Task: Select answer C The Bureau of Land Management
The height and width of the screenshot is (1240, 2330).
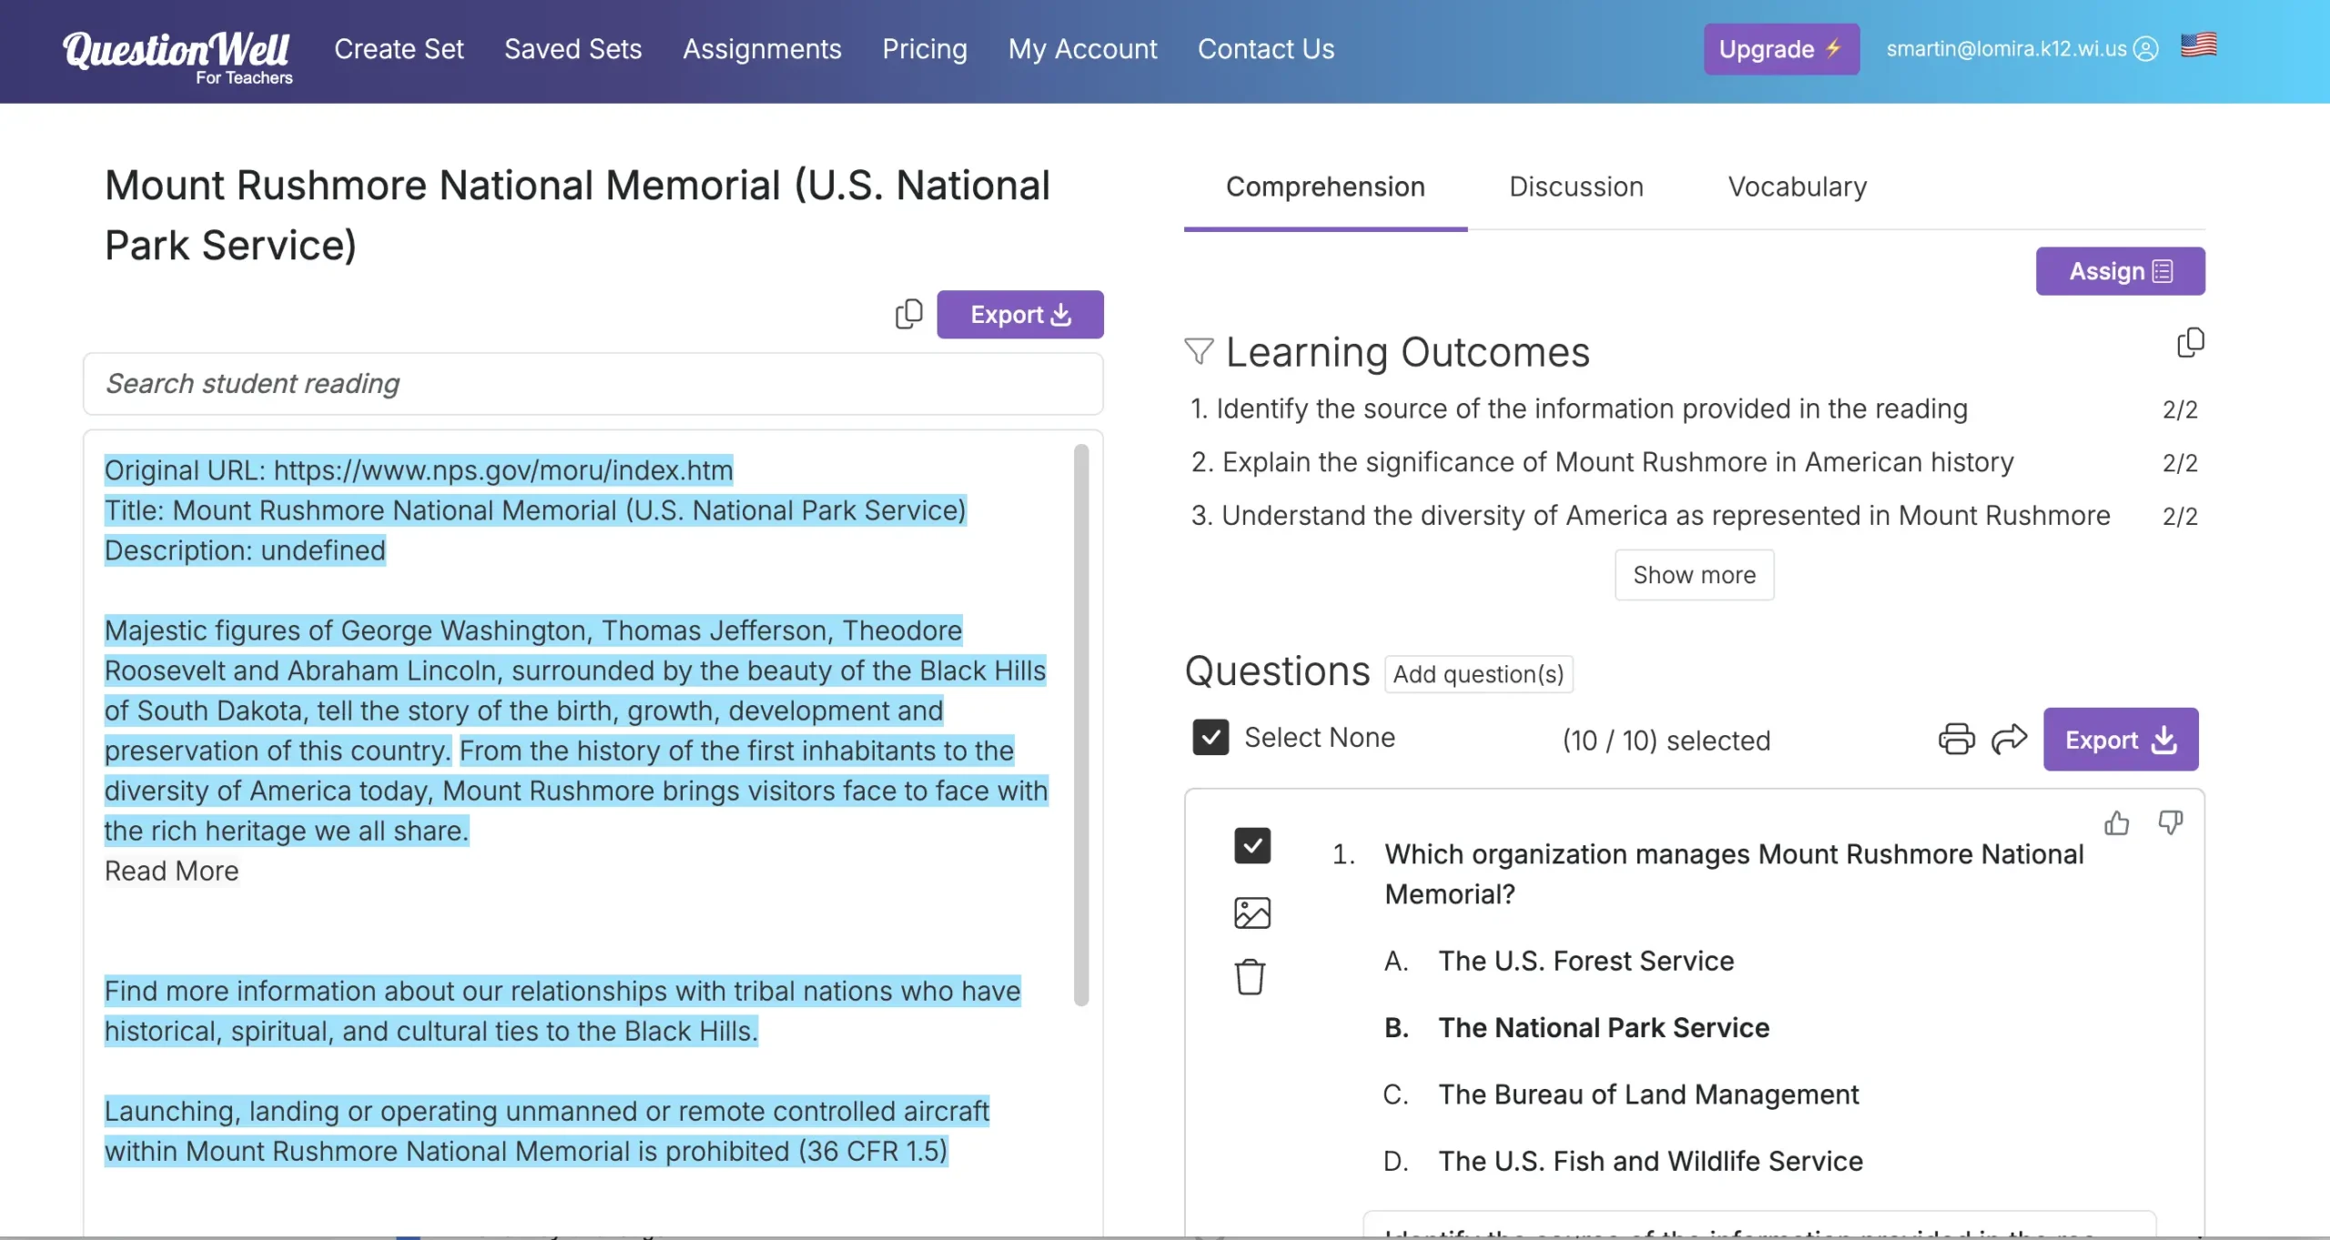Action: (1648, 1094)
